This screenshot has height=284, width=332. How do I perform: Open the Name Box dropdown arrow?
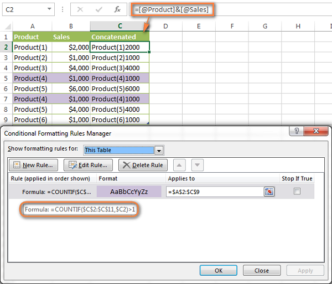coord(49,9)
